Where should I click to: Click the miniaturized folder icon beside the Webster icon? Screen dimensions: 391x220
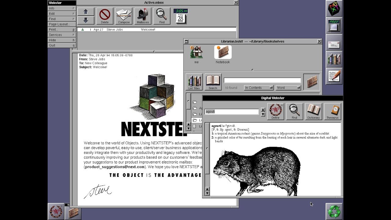click(73, 211)
